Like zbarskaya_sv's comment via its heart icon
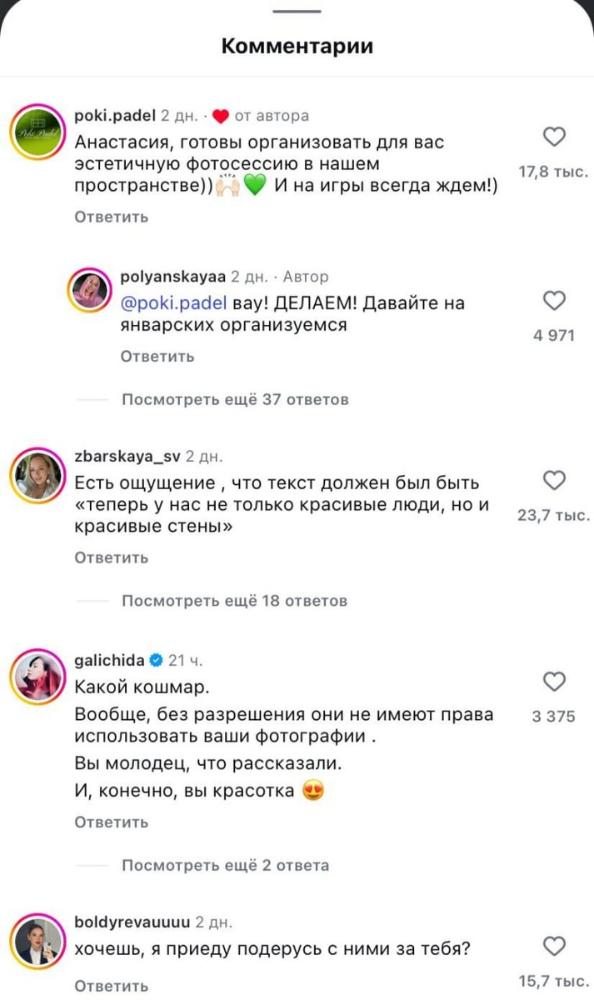This screenshot has width=594, height=1000. point(555,479)
